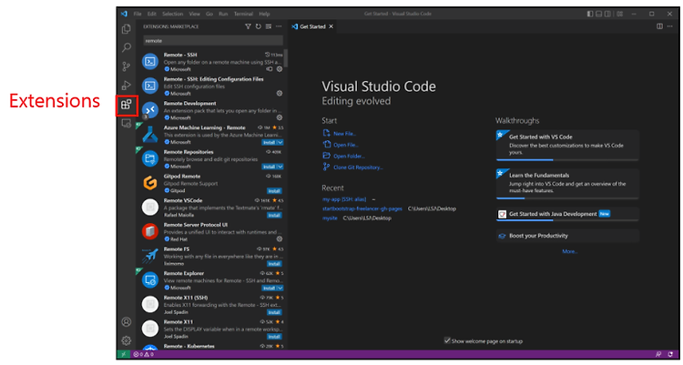
Task: Open the Help menu
Action: pyautogui.click(x=264, y=14)
